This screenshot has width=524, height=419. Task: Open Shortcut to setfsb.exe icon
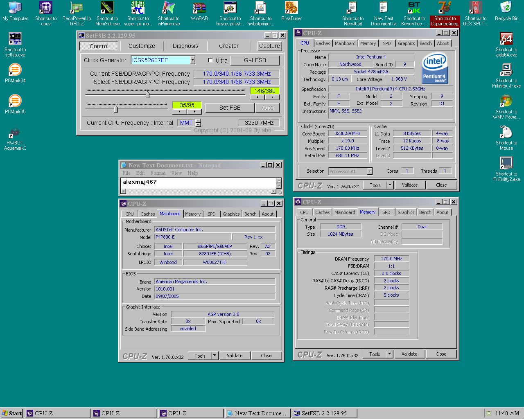(x=15, y=45)
